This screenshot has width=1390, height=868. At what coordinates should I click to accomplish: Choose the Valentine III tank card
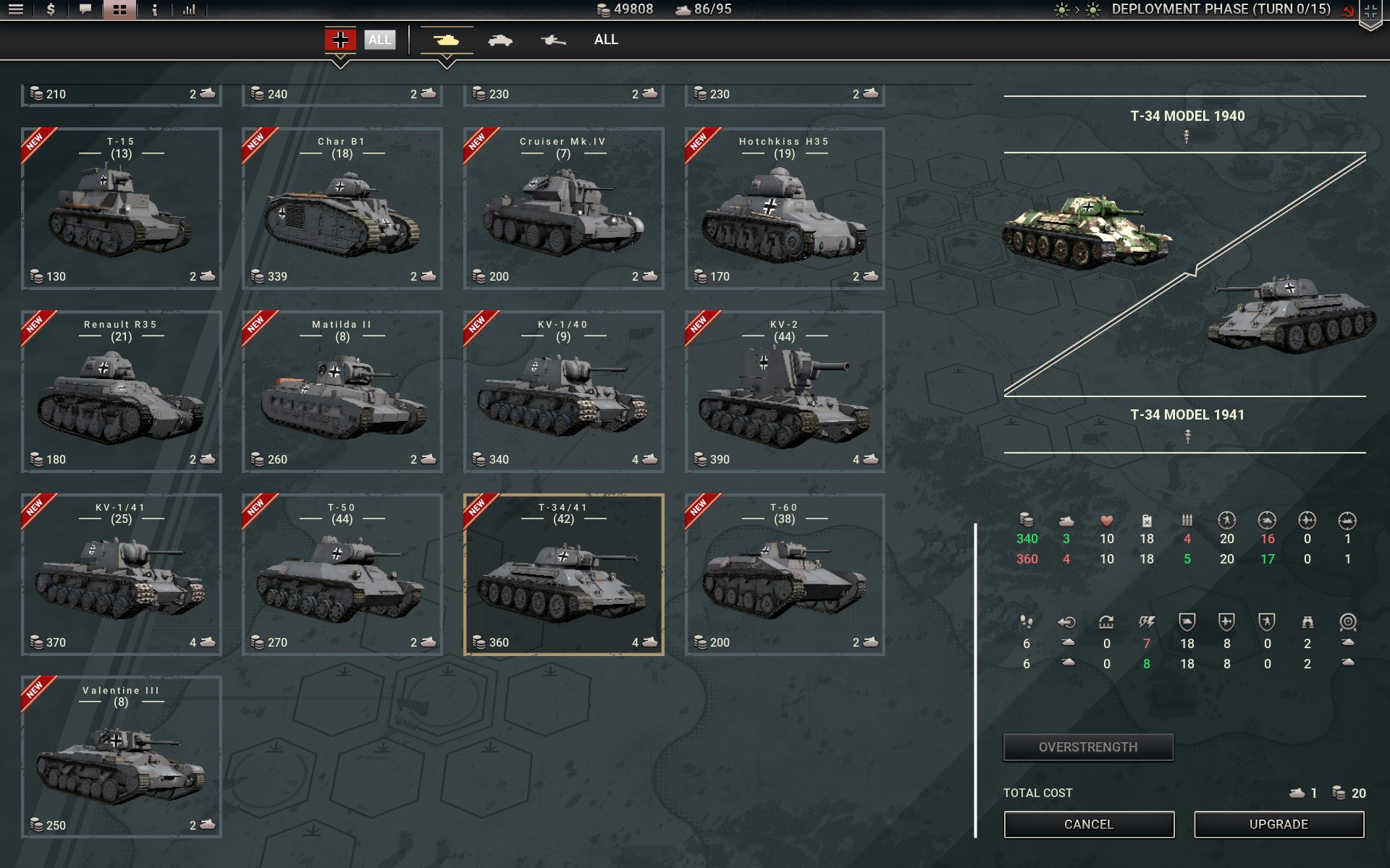[122, 757]
